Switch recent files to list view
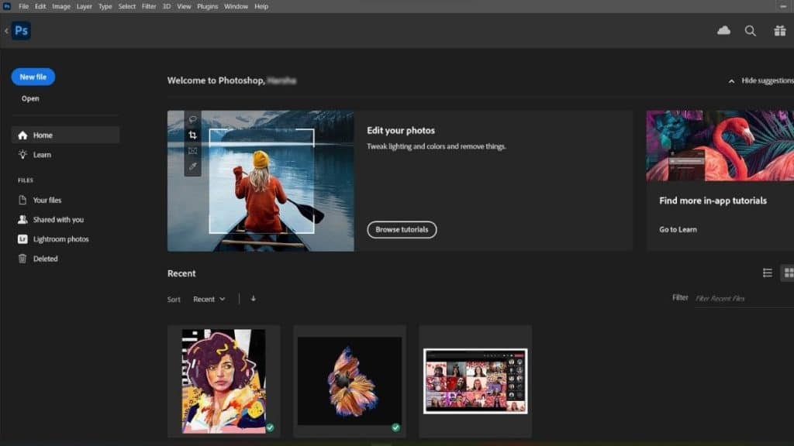Screen dimensions: 794x446 768,273
